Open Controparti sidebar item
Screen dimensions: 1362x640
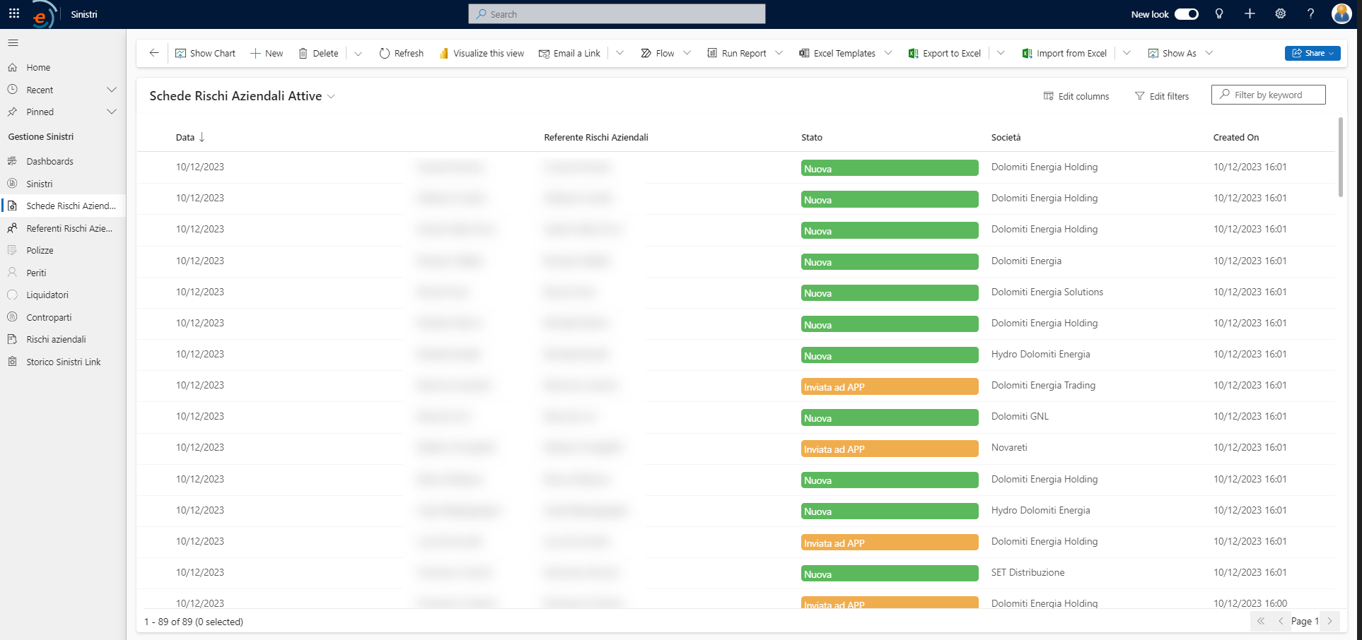click(x=49, y=317)
